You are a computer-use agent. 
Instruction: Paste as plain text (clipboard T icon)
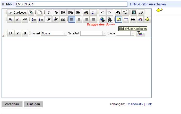tap(70, 12)
